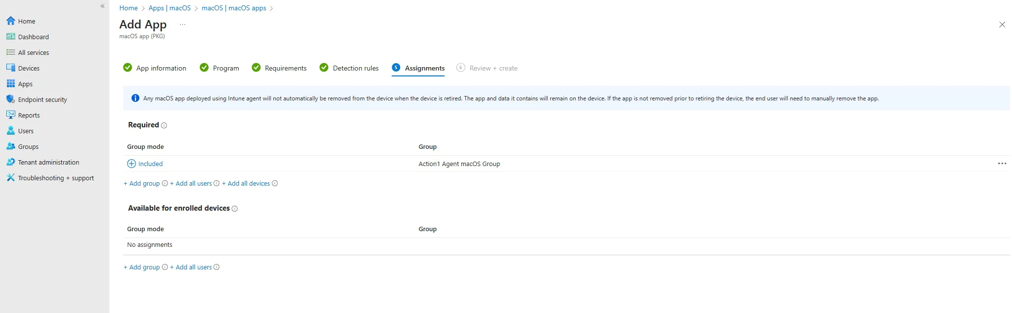Click the info icon next to Required

point(164,125)
